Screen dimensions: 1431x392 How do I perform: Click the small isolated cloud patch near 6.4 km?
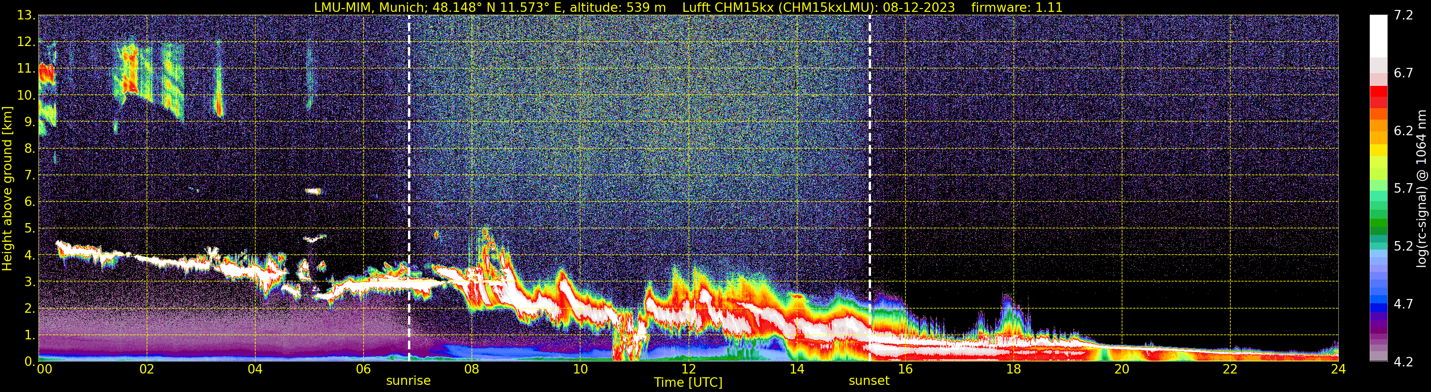313,191
